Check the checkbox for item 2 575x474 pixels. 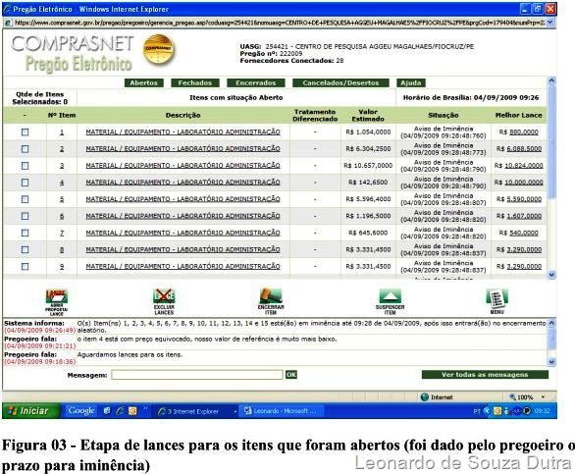[x=25, y=149]
